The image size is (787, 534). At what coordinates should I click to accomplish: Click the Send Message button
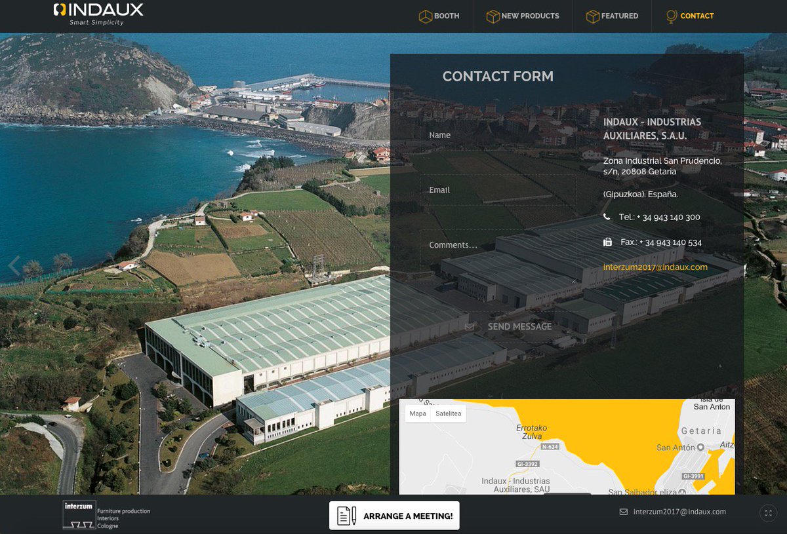coord(508,326)
